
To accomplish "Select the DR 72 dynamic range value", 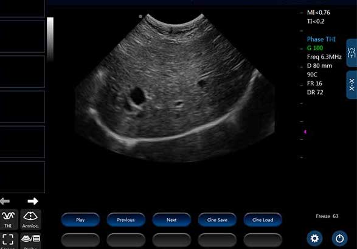I will pyautogui.click(x=315, y=92).
